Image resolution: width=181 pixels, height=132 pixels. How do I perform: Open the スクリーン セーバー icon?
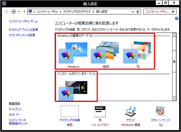point(161,111)
